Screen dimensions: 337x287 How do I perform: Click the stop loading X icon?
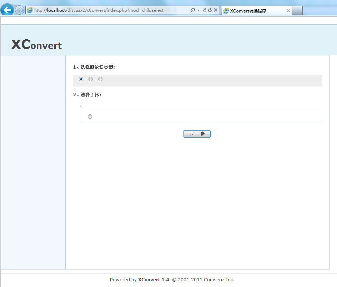point(216,10)
